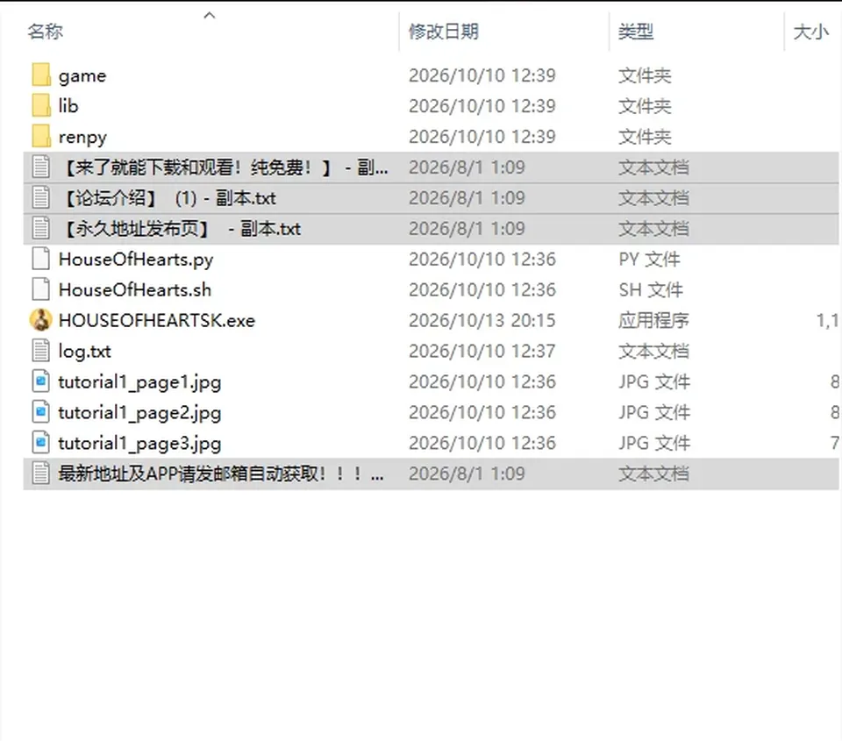Click the SH 文件 type cell
Screen dimensions: 842x741
point(650,290)
